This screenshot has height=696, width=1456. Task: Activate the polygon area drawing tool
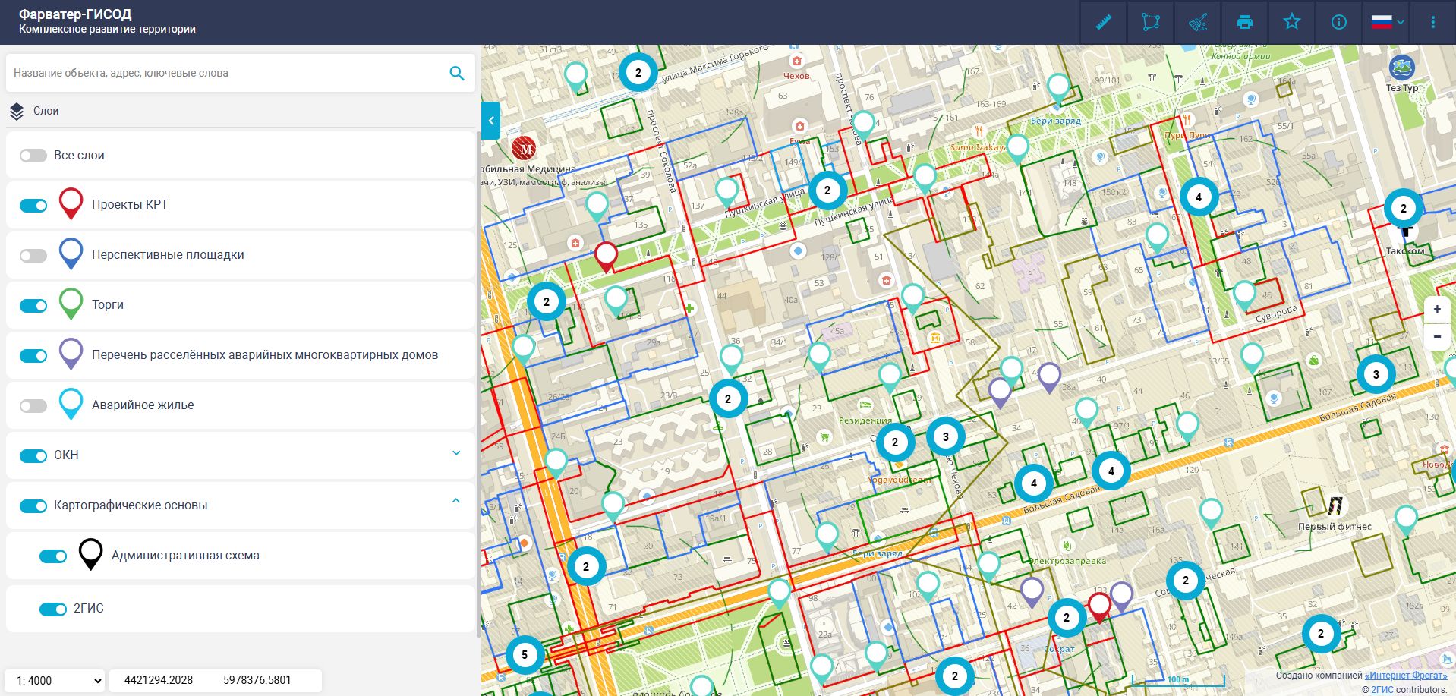coord(1151,22)
